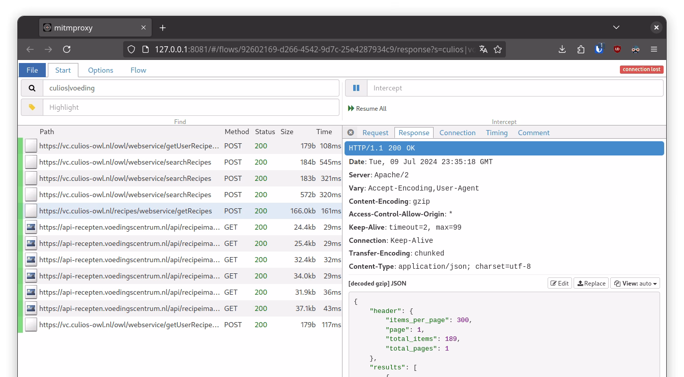Open the browser extensions puzzle icon

(581, 49)
